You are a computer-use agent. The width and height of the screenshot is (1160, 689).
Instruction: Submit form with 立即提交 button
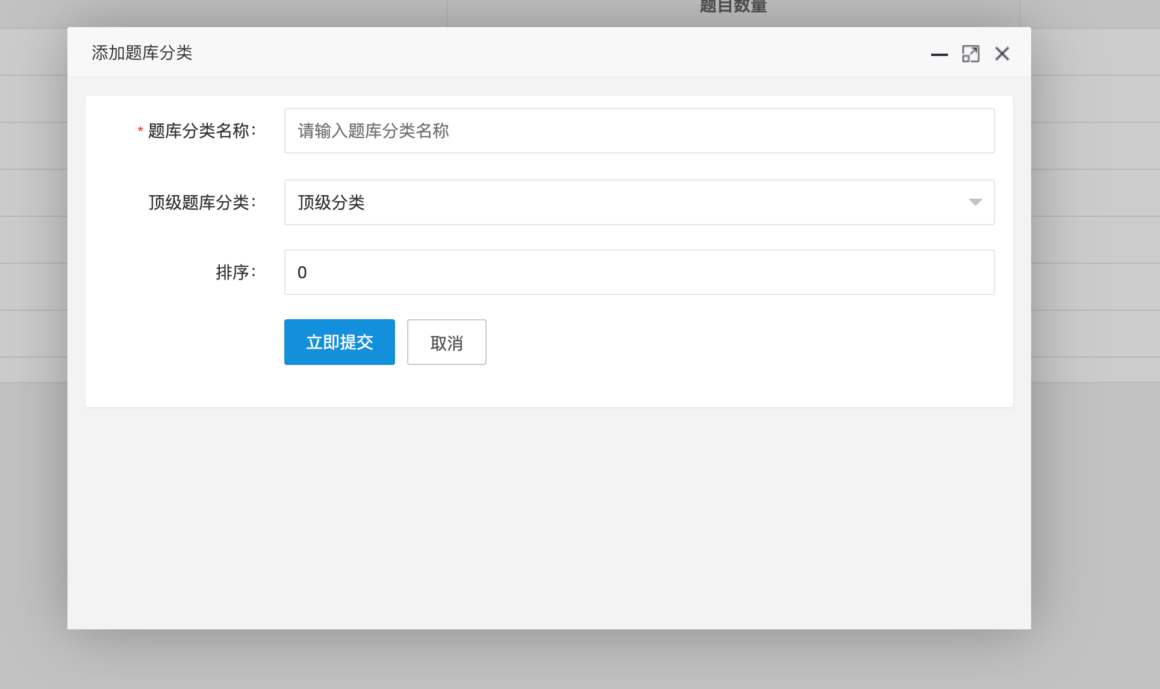340,342
